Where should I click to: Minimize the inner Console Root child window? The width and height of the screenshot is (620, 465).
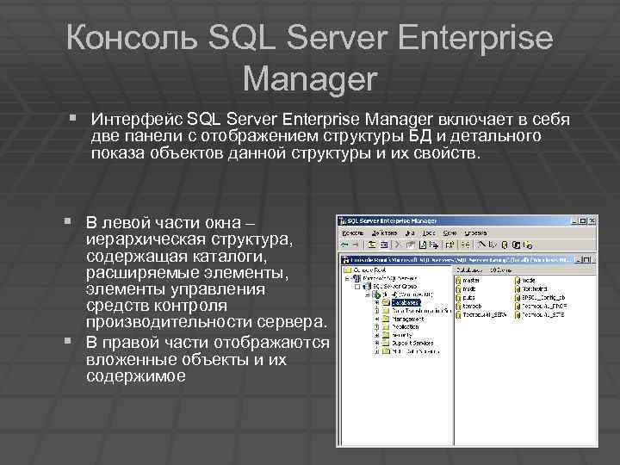pos(577,259)
